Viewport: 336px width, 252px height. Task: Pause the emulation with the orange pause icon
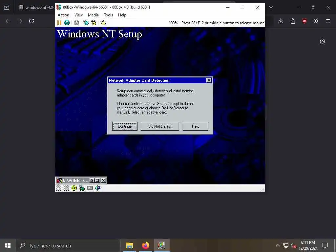pos(59,23)
